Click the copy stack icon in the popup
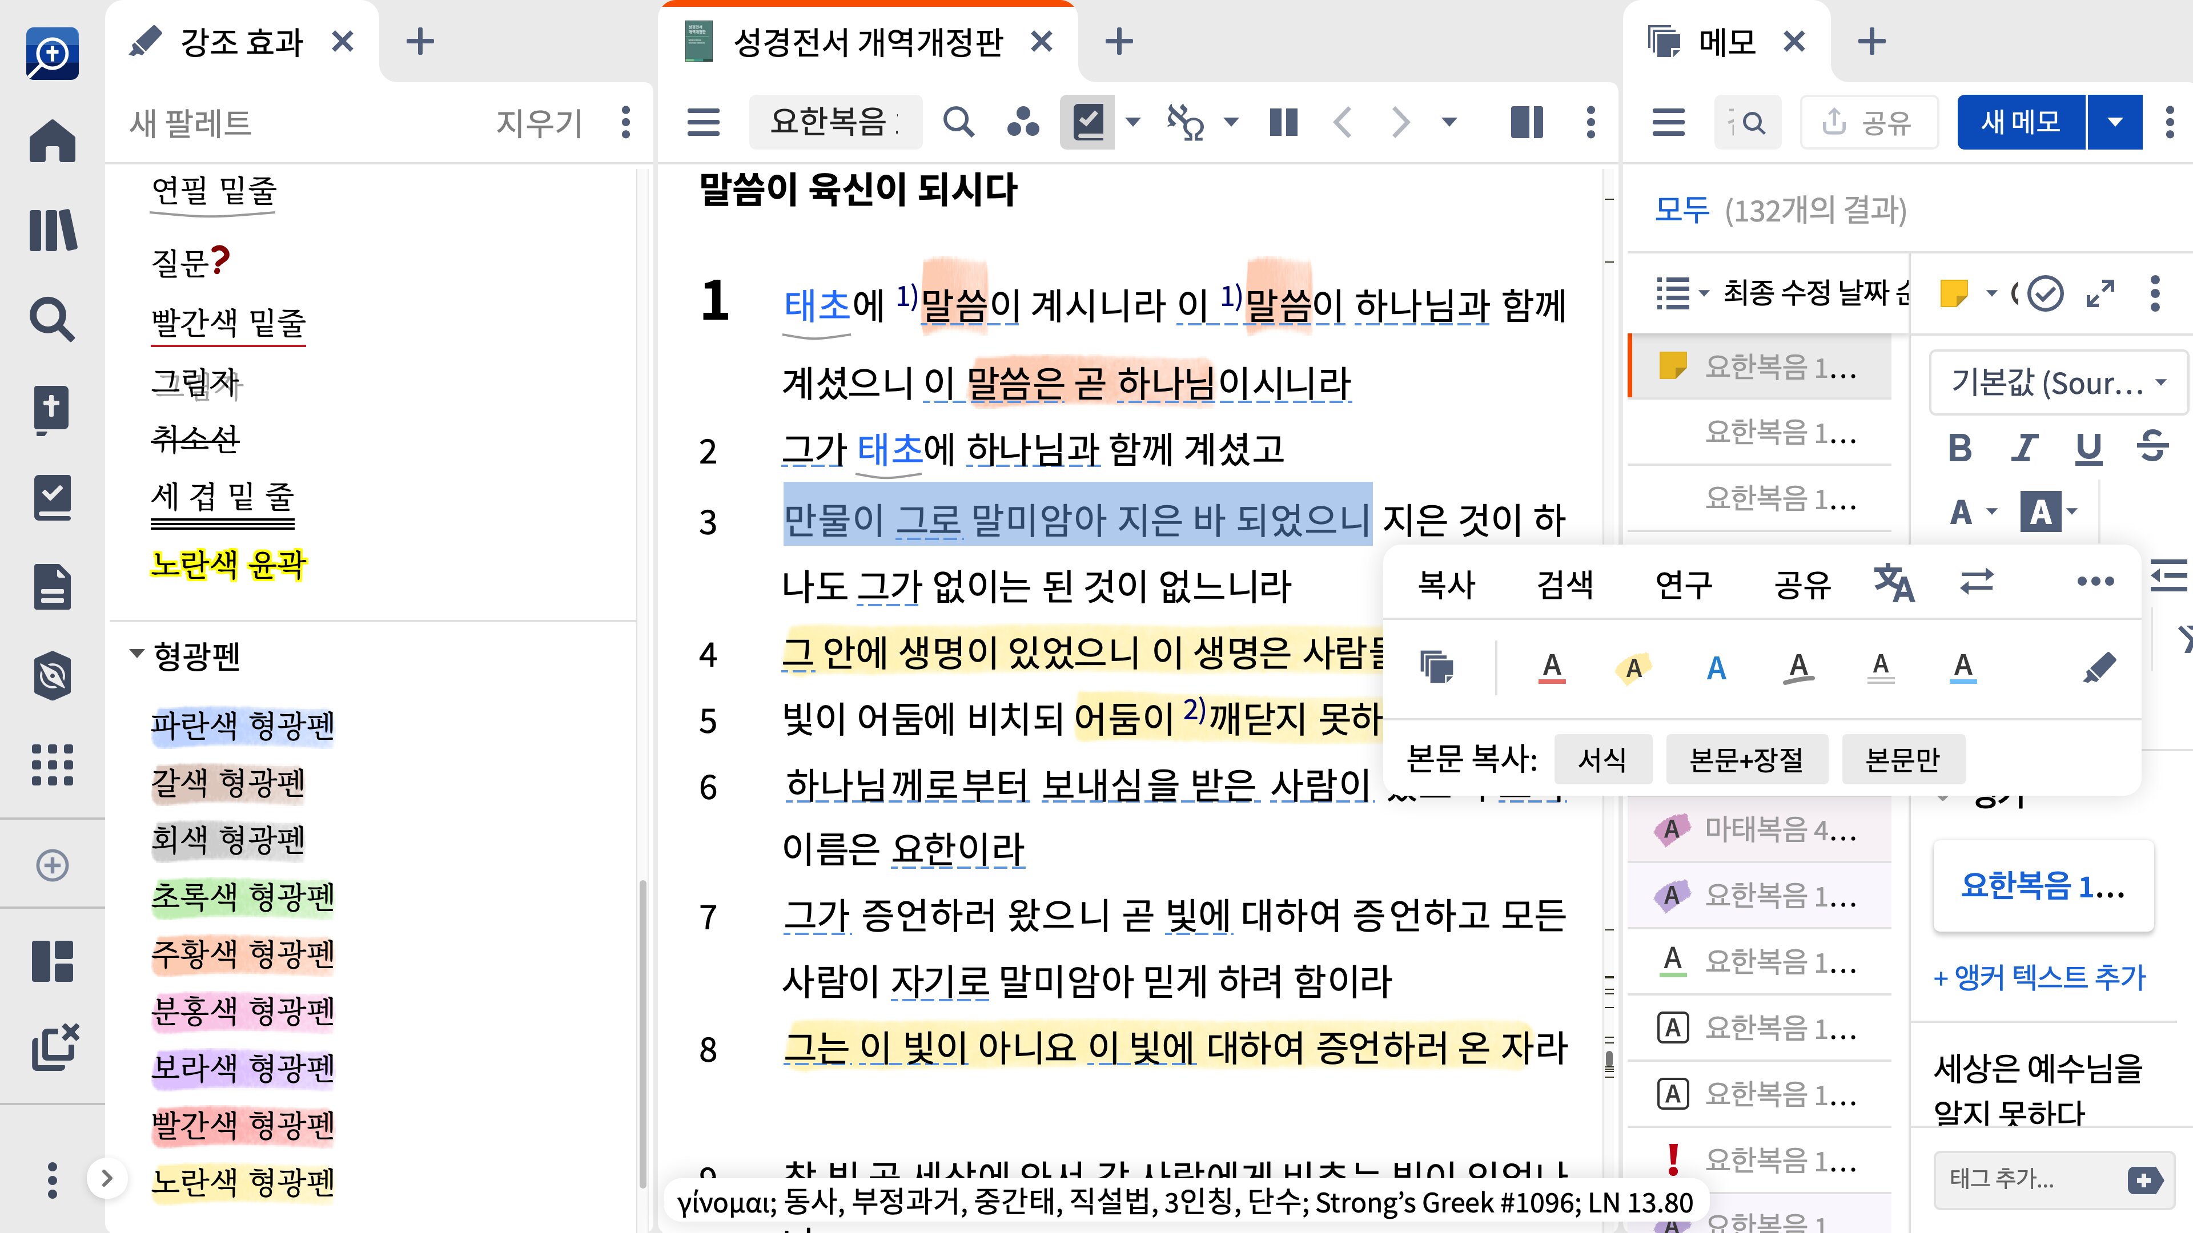The width and height of the screenshot is (2193, 1233). point(1437,667)
